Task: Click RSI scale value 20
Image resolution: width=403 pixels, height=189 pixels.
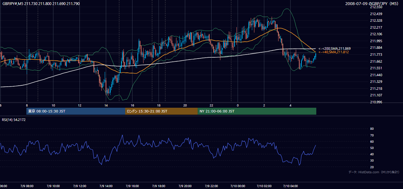Action: coord(372,167)
